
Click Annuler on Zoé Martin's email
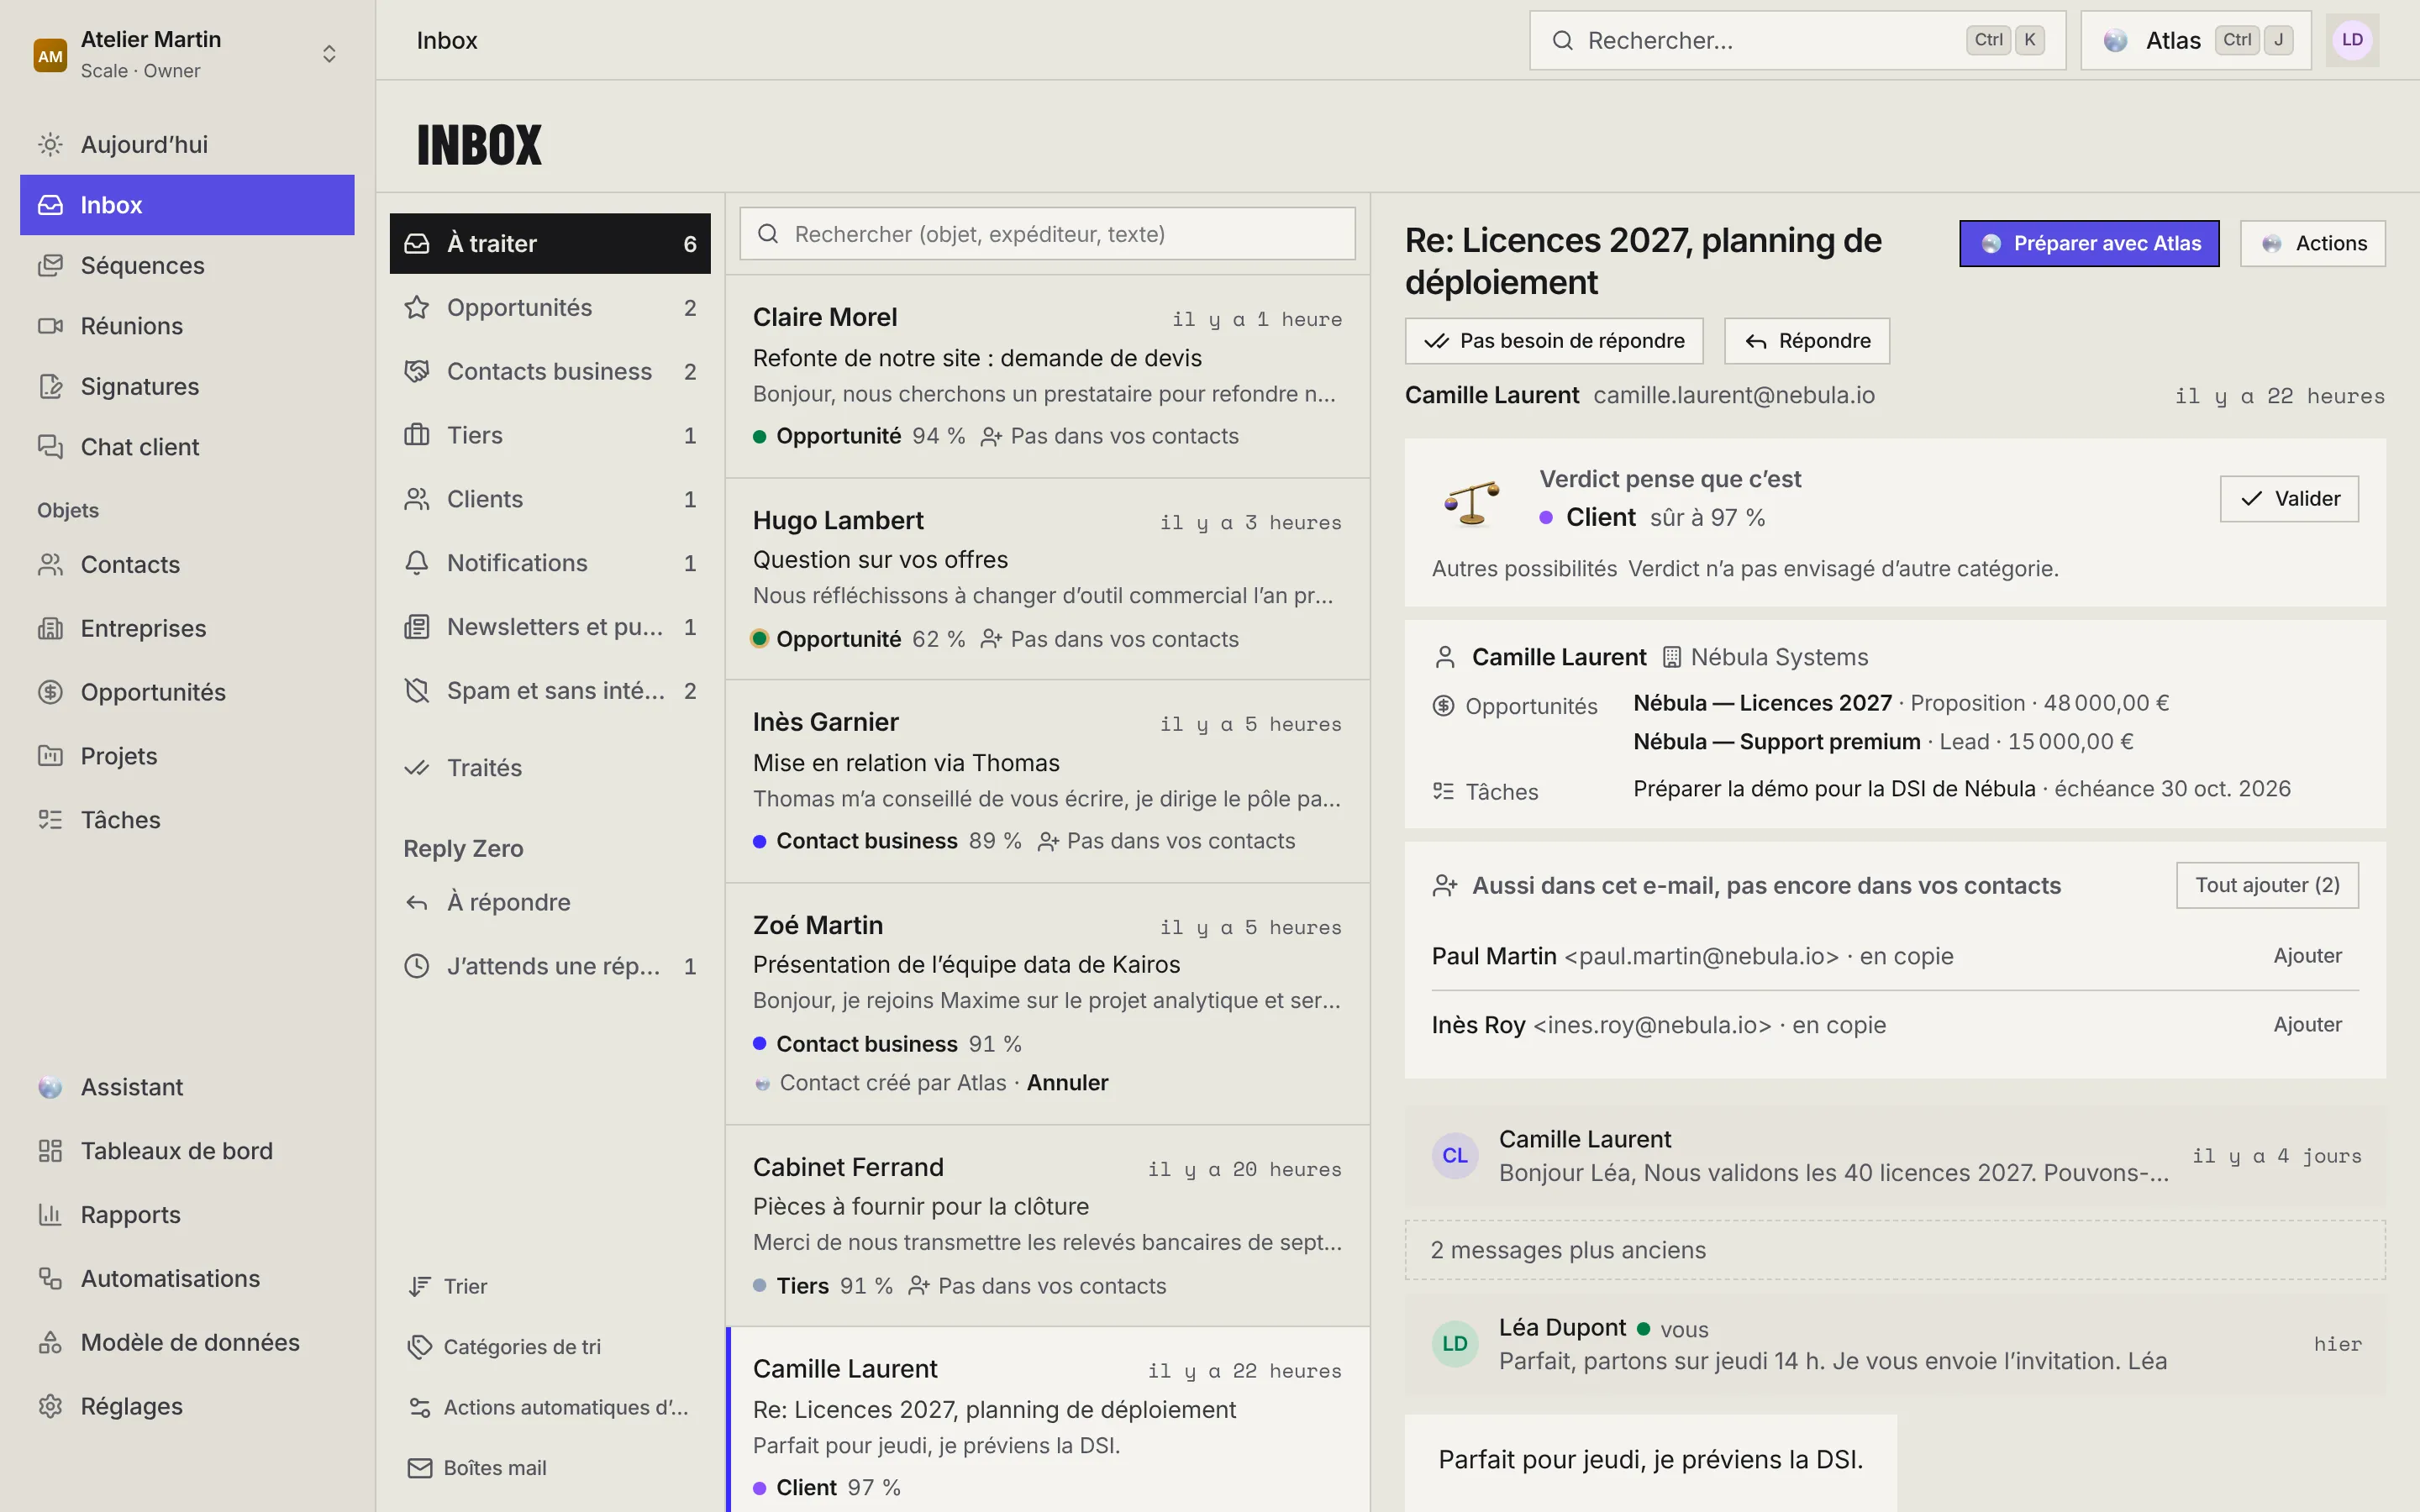(x=1067, y=1083)
